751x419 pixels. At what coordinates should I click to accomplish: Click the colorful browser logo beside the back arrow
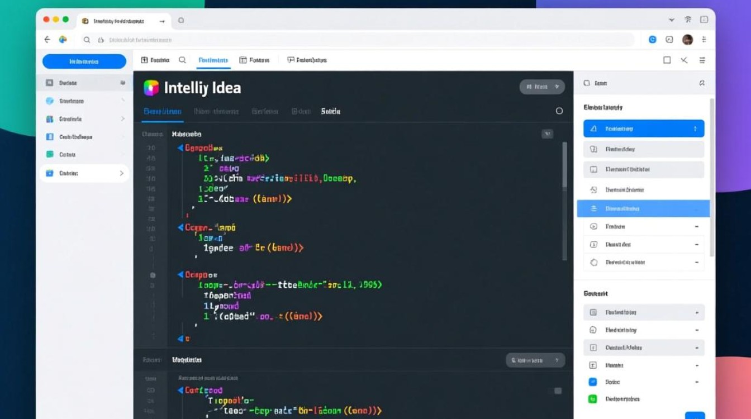point(63,40)
